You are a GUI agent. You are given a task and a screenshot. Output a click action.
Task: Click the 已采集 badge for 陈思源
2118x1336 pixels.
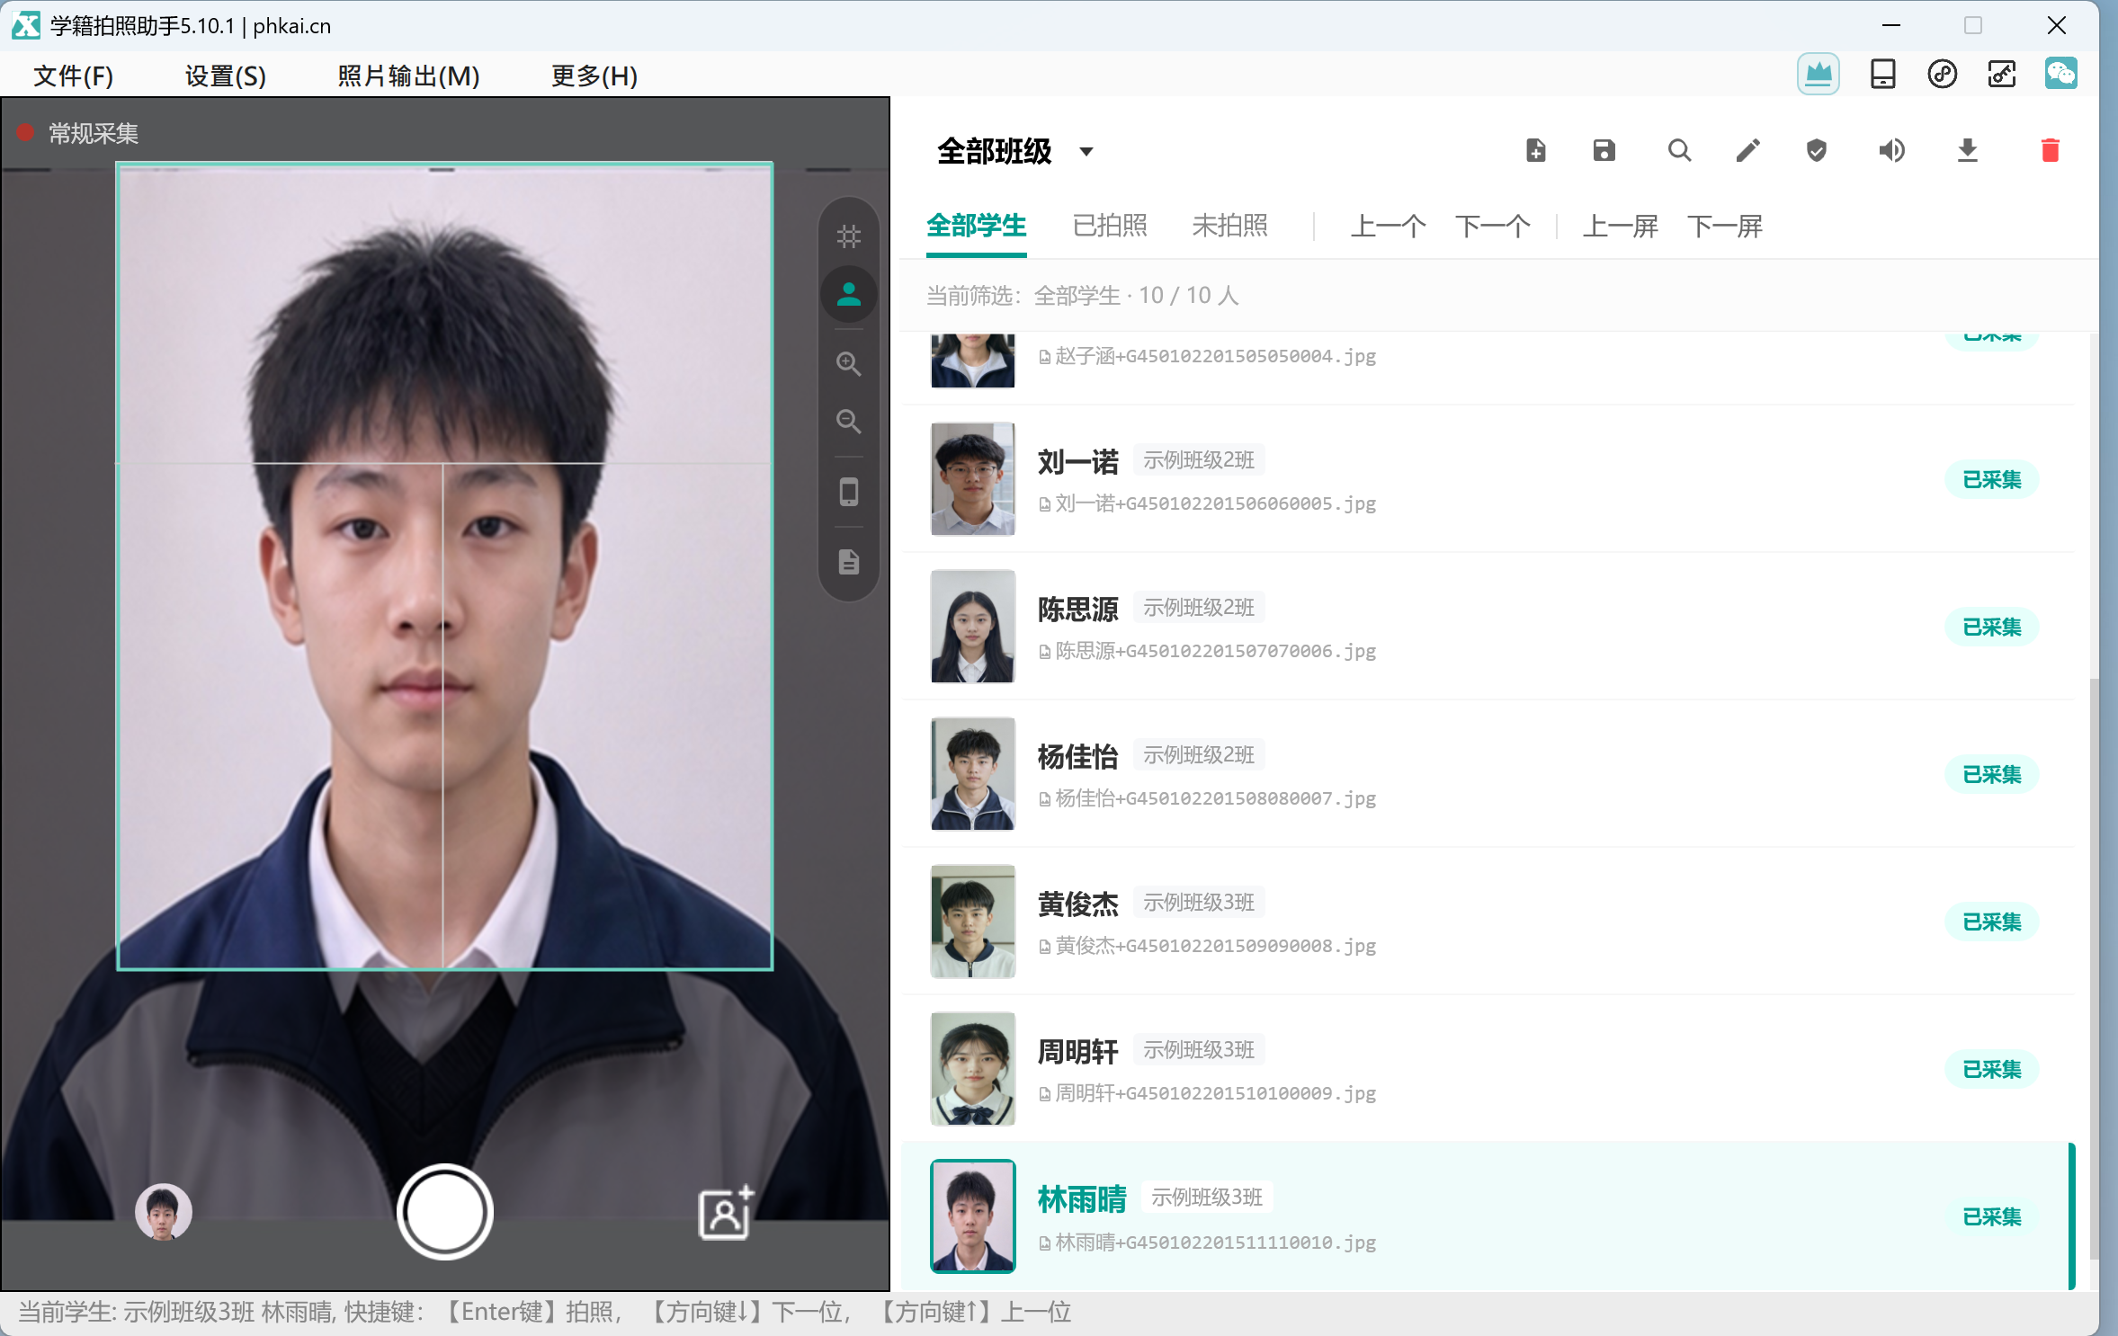click(1991, 627)
